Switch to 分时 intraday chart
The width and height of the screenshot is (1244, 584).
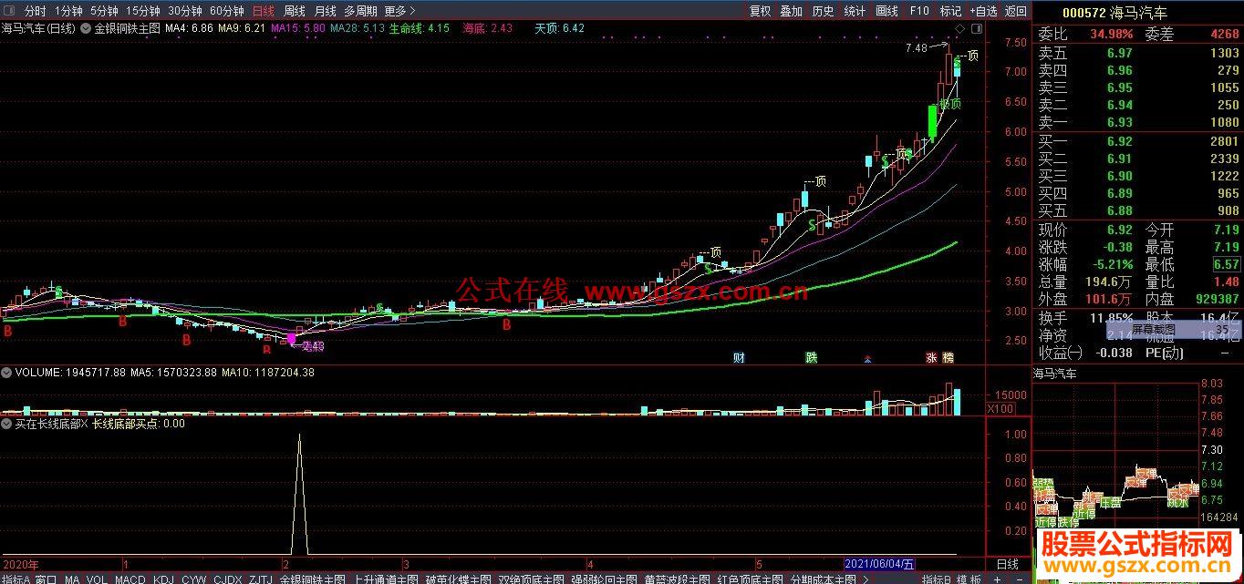(x=35, y=11)
